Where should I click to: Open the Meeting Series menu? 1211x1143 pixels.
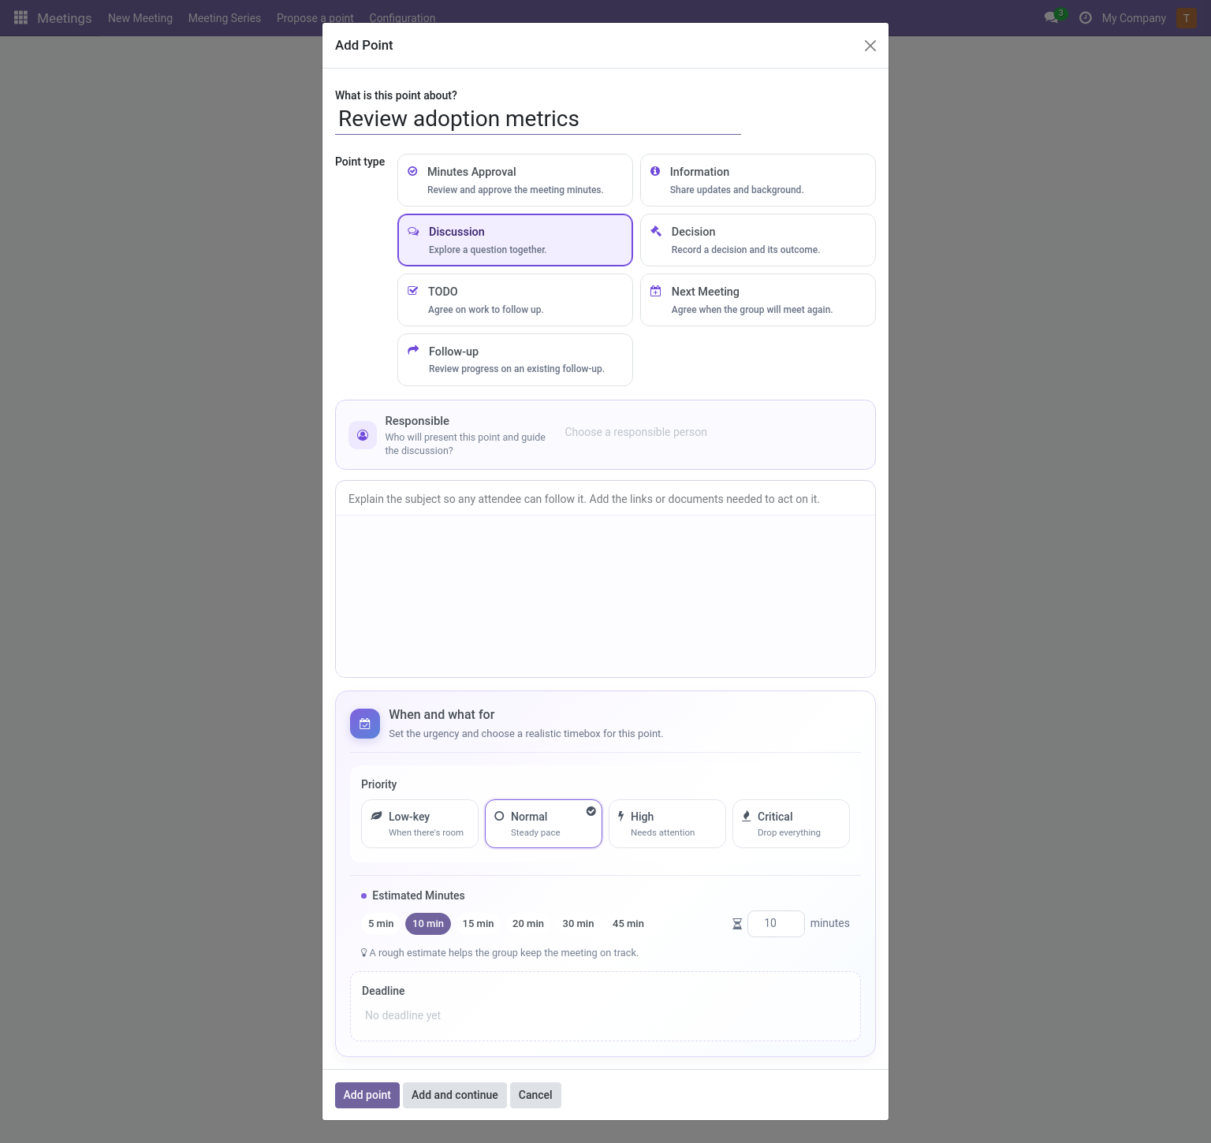(x=225, y=18)
